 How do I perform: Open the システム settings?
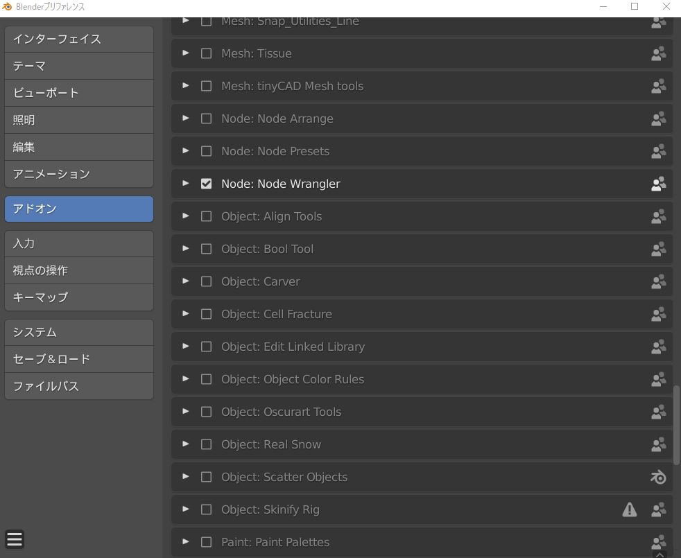[79, 333]
